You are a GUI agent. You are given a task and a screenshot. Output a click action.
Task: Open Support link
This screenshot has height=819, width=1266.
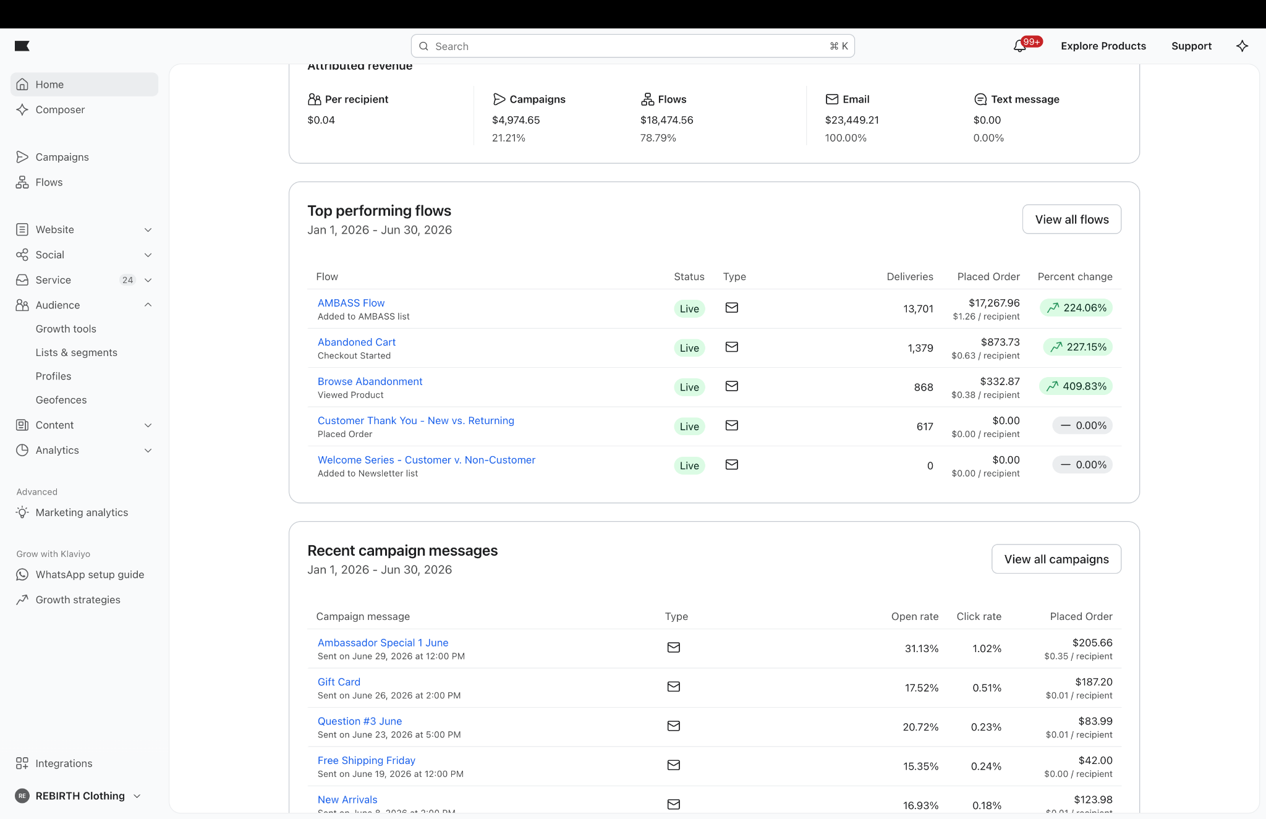(x=1191, y=46)
